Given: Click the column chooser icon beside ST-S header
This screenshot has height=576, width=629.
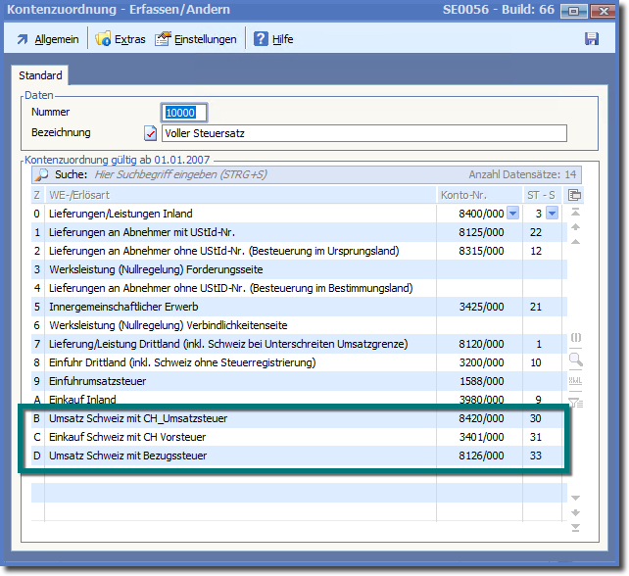Looking at the screenshot, I should tap(575, 195).
